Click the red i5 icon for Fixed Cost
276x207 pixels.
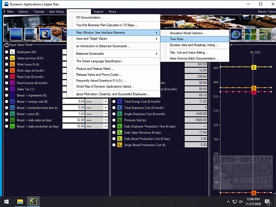(13, 77)
